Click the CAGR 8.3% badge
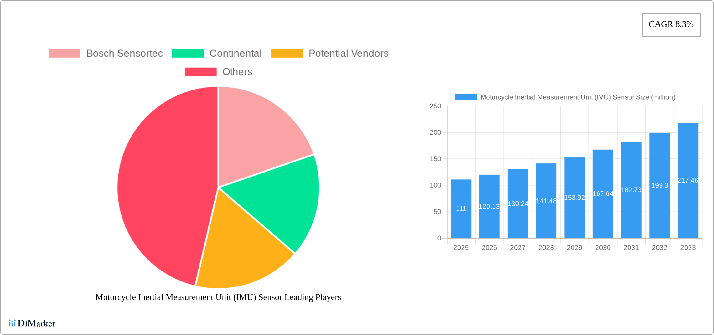Viewport: 714px width, 335px height. click(671, 24)
